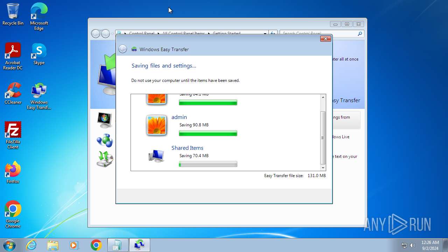This screenshot has width=448, height=252.
Task: Click the search magnifier in Control Panel
Action: [360, 34]
